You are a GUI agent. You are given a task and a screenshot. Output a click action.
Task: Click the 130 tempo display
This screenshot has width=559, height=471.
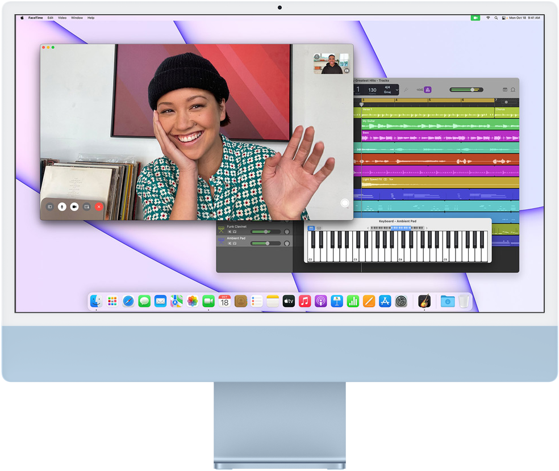(372, 90)
